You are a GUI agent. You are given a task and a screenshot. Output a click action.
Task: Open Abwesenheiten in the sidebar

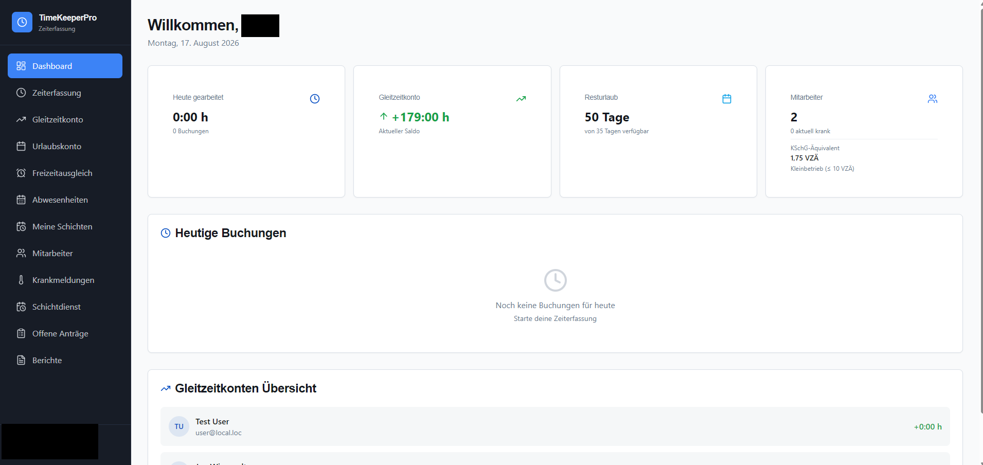(65, 200)
